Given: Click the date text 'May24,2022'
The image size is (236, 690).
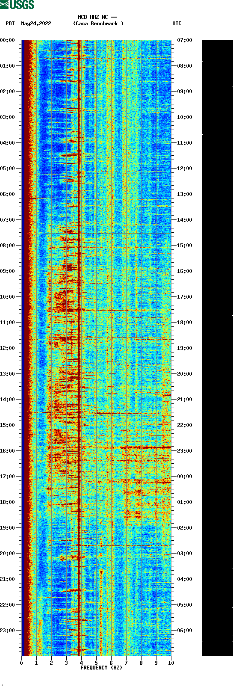Looking at the screenshot, I should pyautogui.click(x=36, y=24).
